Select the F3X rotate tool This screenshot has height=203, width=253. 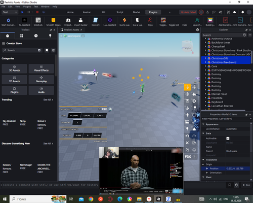tap(187, 94)
